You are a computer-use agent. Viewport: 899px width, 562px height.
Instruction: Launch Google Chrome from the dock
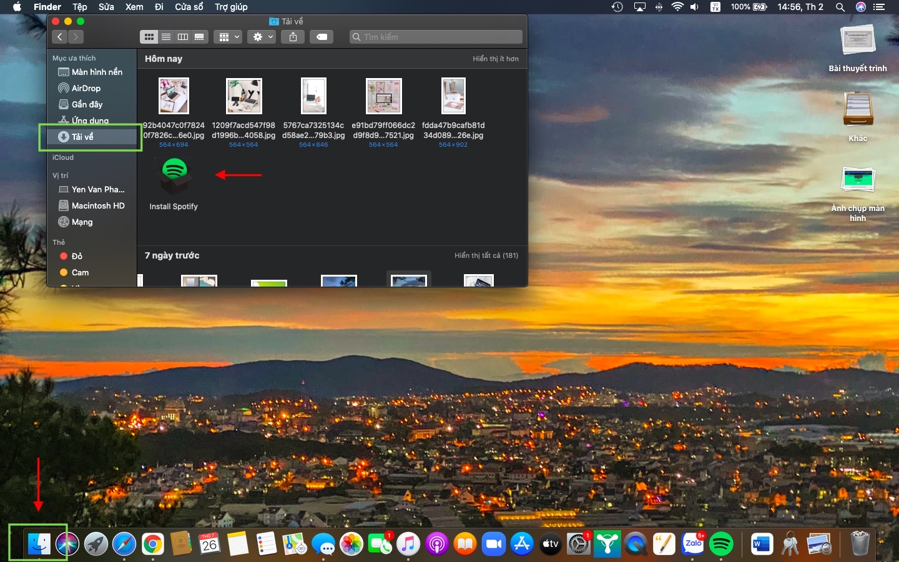[152, 544]
